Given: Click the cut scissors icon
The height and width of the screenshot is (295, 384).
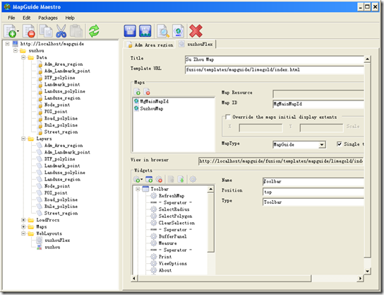Looking at the screenshot, I should coord(61,31).
